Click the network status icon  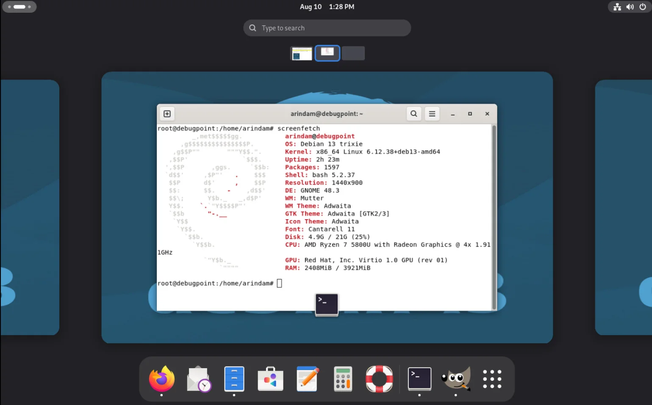pyautogui.click(x=617, y=7)
